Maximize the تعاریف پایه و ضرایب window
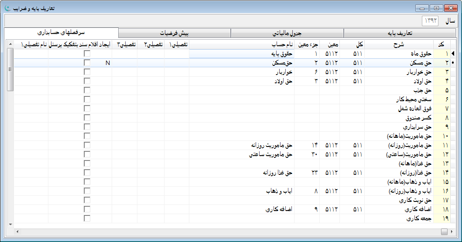 [x=436, y=8]
